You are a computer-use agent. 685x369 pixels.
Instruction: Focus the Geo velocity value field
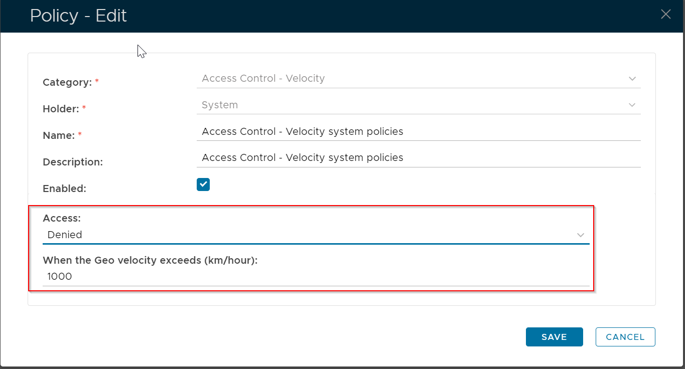pos(316,277)
